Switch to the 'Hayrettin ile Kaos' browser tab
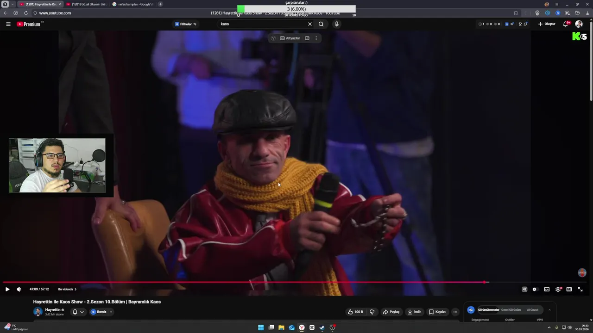The width and height of the screenshot is (593, 333). click(x=41, y=4)
